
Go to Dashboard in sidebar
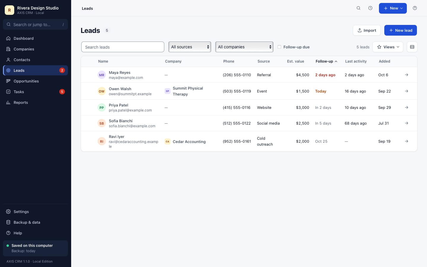[x=35, y=38]
